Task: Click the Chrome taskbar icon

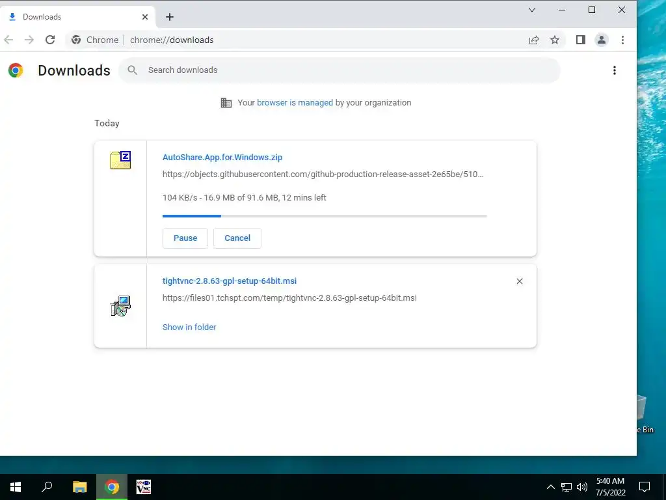Action: (x=112, y=487)
